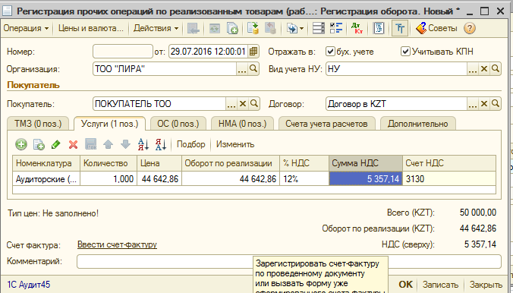Screen dimensions: 513x293
Task: Click the post document icon with coins
Action: (253, 28)
